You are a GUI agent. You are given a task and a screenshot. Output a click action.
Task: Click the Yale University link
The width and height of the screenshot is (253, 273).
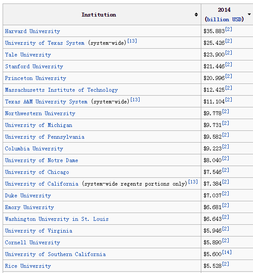[x=28, y=55]
